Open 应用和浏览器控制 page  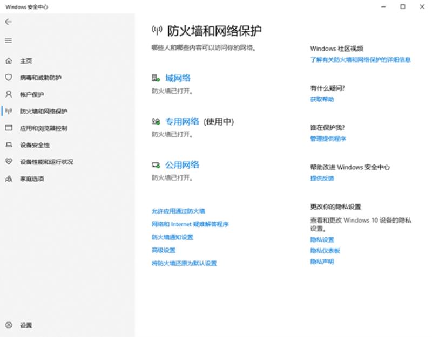(44, 128)
